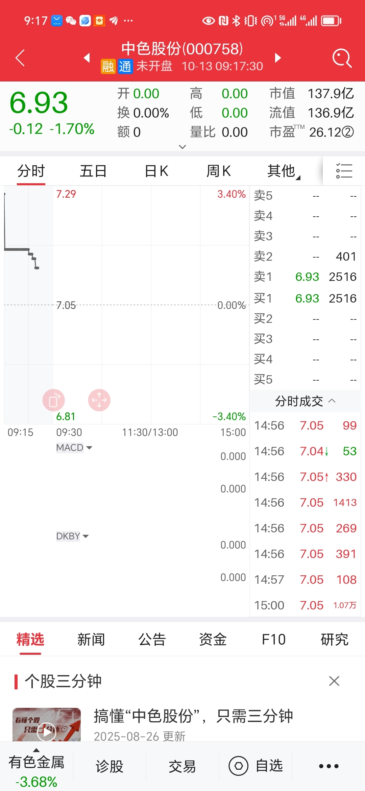The image size is (365, 791).
Task: Add stock to 自选 watchlist
Action: point(256,766)
